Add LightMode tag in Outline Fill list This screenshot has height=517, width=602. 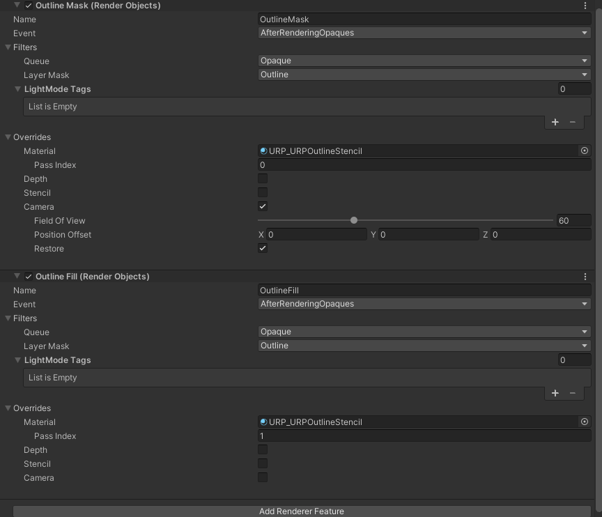tap(555, 393)
